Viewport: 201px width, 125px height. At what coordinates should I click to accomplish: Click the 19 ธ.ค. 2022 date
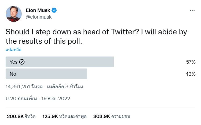tap(56, 98)
